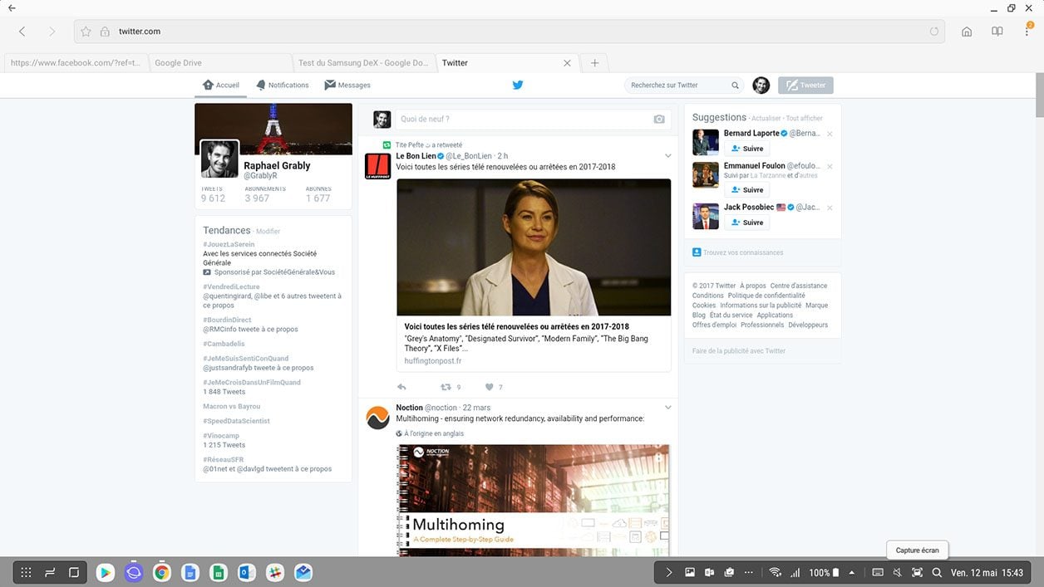
Task: Expand the tray notification chevron
Action: coord(668,573)
